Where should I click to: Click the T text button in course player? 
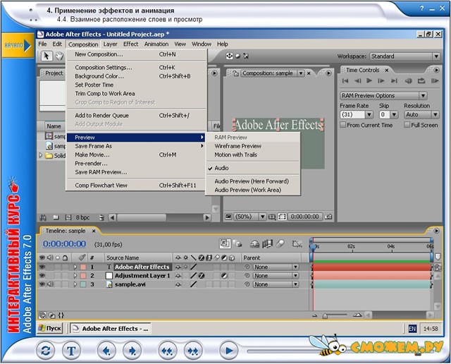[x=71, y=351]
